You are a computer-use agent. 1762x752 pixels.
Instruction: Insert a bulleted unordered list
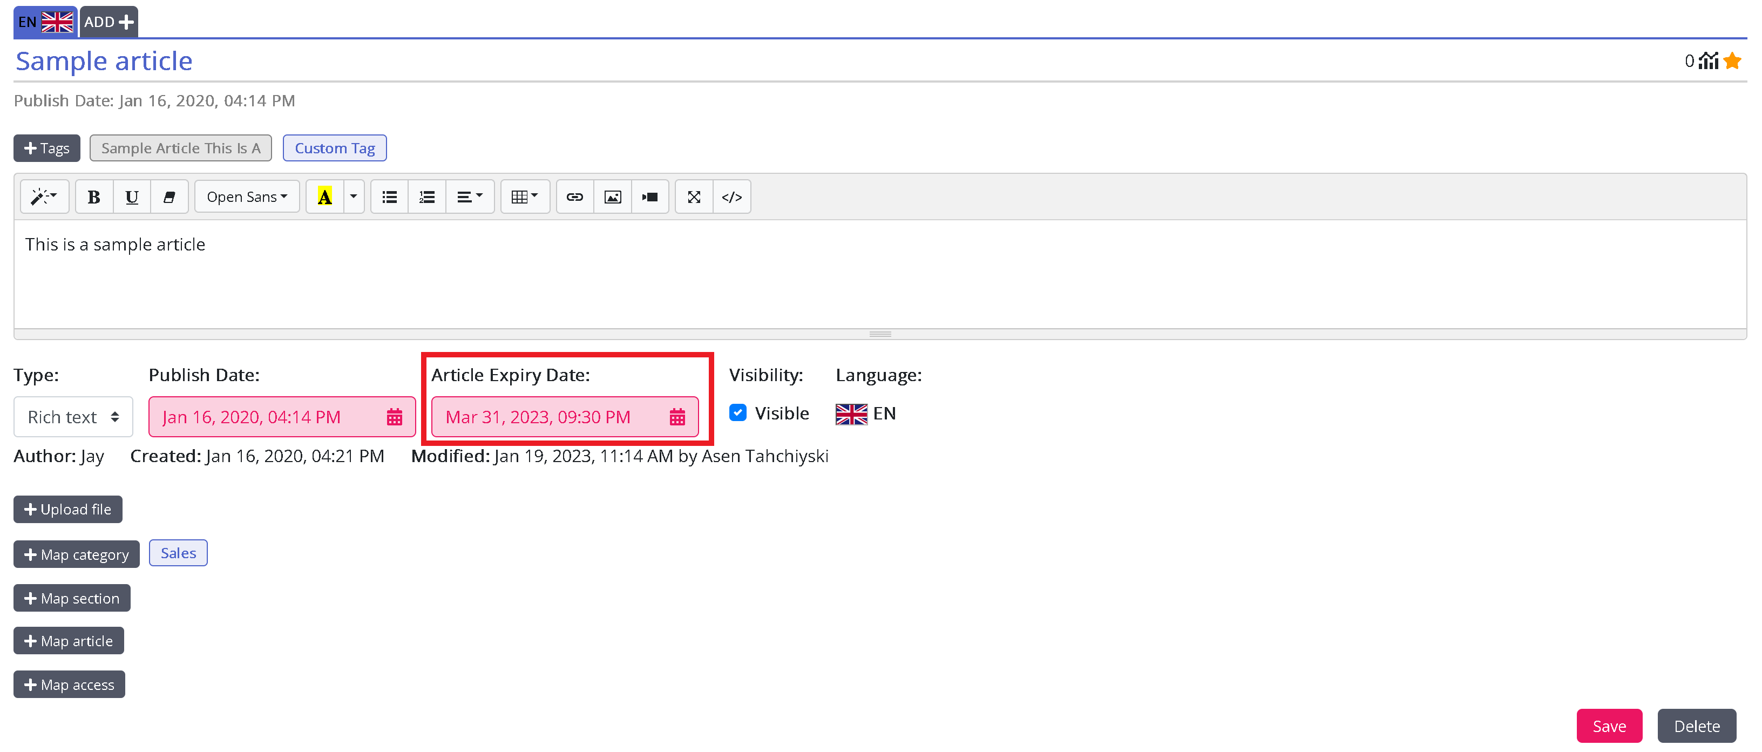(389, 197)
